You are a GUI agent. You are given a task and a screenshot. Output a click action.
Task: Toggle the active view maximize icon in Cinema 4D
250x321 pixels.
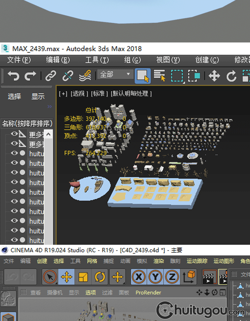(x=223, y=293)
